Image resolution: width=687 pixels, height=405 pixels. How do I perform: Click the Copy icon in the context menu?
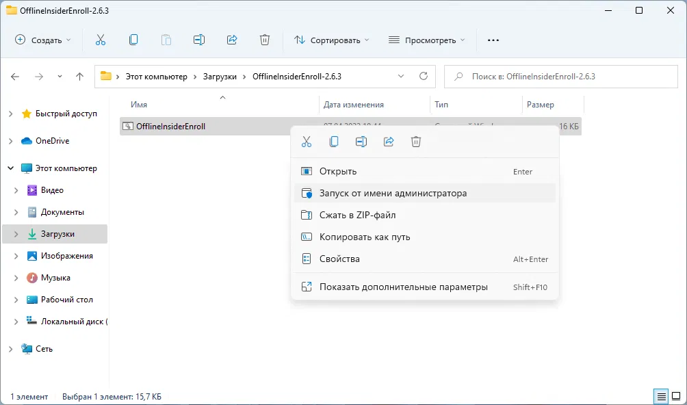tap(334, 142)
